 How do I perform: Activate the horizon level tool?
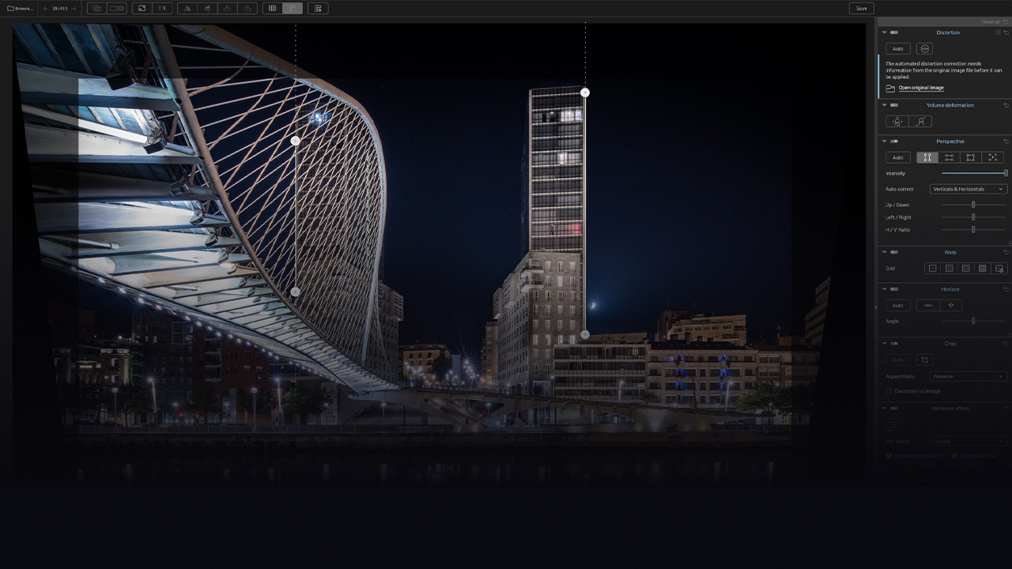click(x=928, y=305)
